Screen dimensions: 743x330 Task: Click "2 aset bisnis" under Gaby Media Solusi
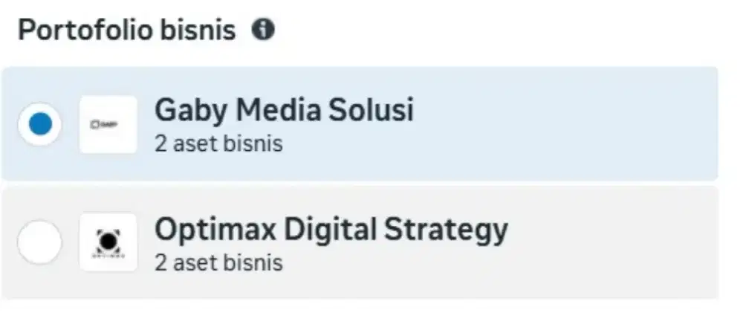point(218,143)
